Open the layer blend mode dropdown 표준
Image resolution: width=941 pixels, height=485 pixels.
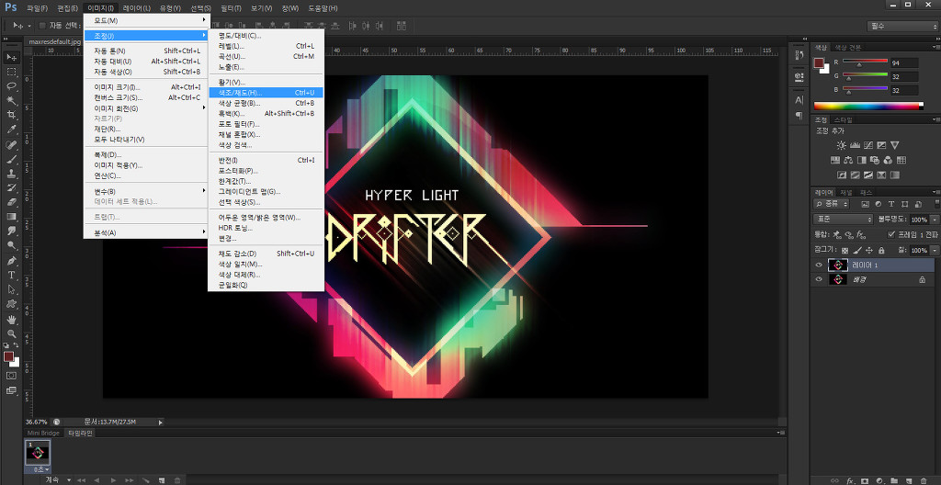point(843,220)
